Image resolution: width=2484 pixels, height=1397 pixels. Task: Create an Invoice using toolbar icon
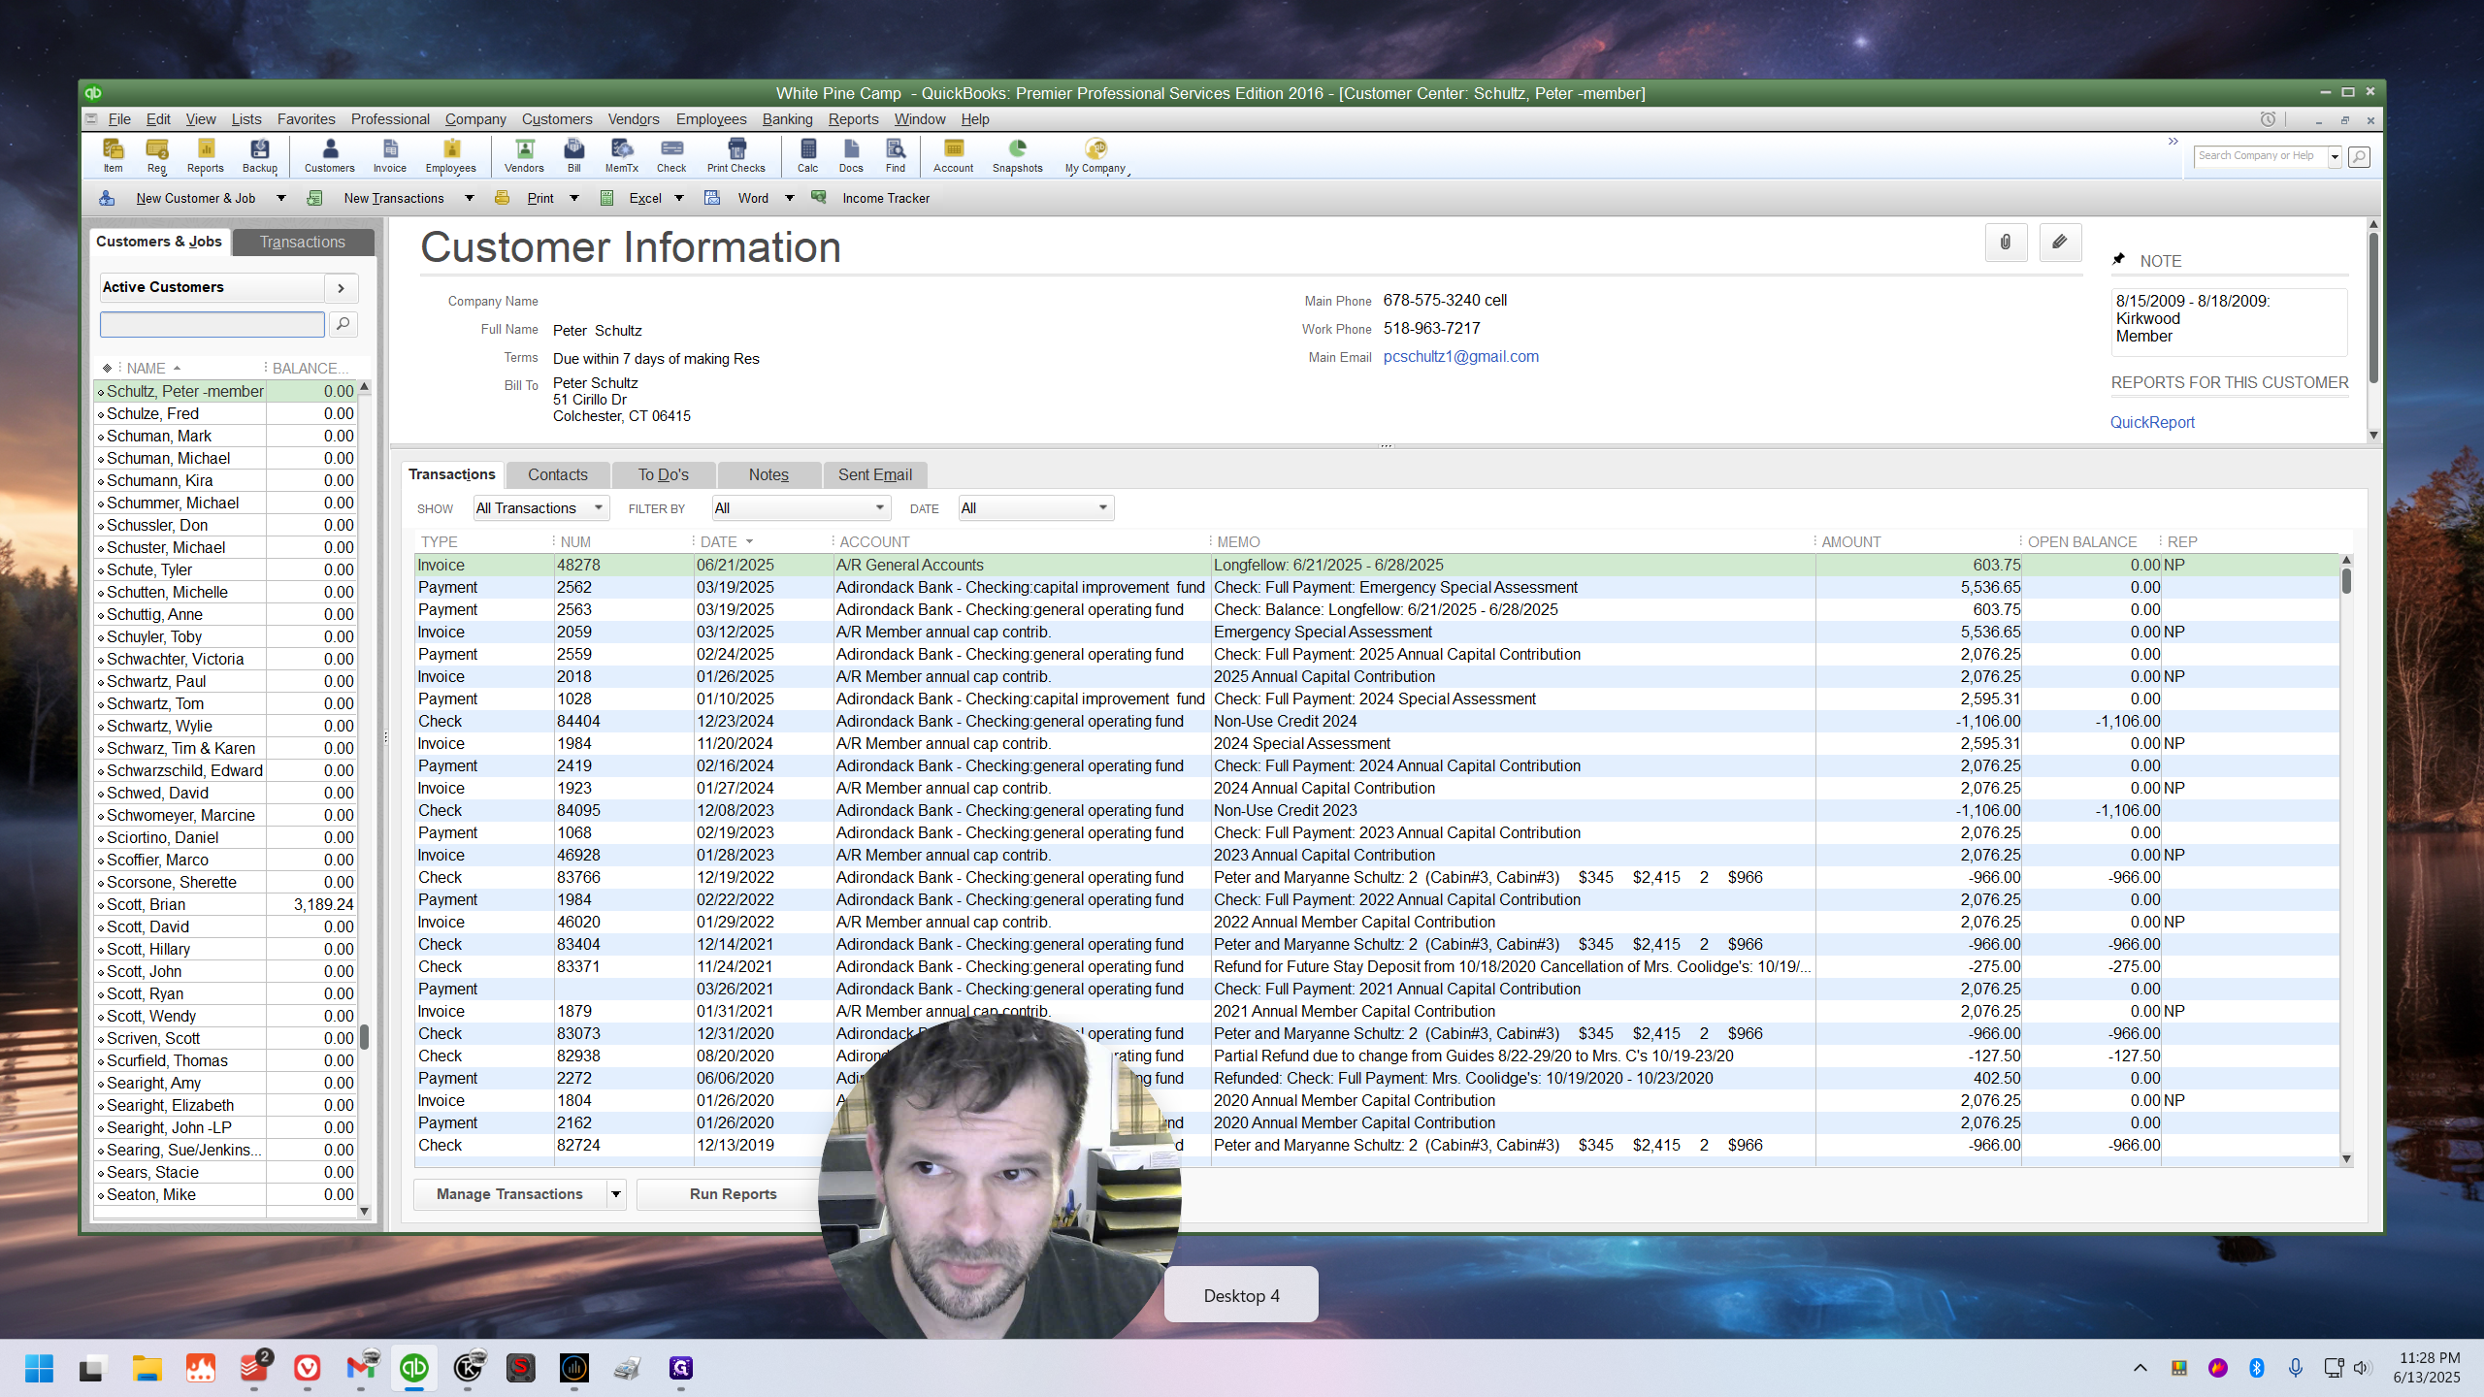click(390, 155)
